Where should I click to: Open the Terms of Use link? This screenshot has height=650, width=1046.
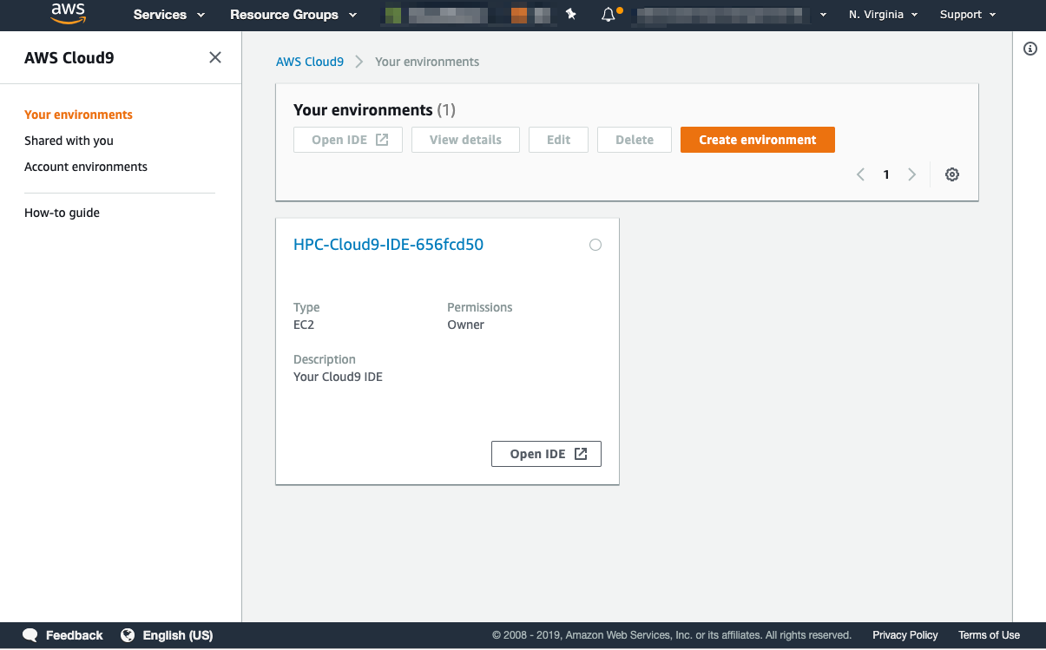[990, 635]
